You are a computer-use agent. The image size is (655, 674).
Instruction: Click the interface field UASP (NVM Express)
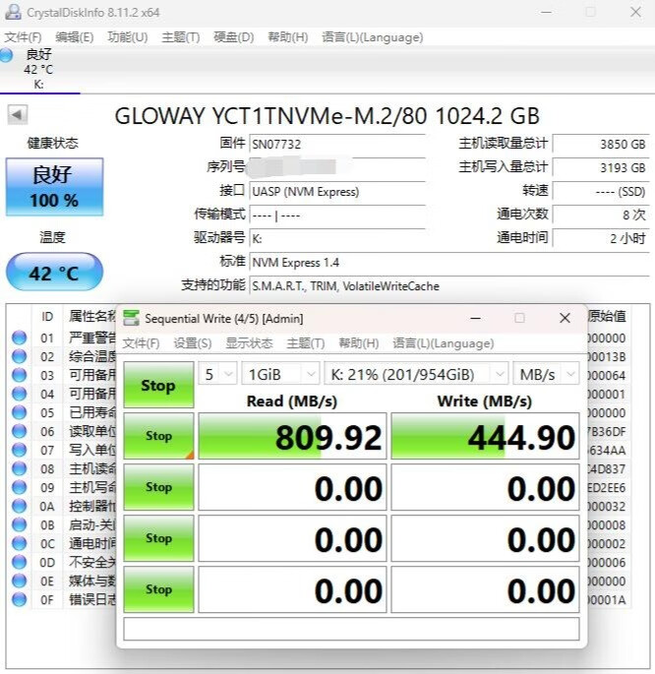tap(337, 191)
